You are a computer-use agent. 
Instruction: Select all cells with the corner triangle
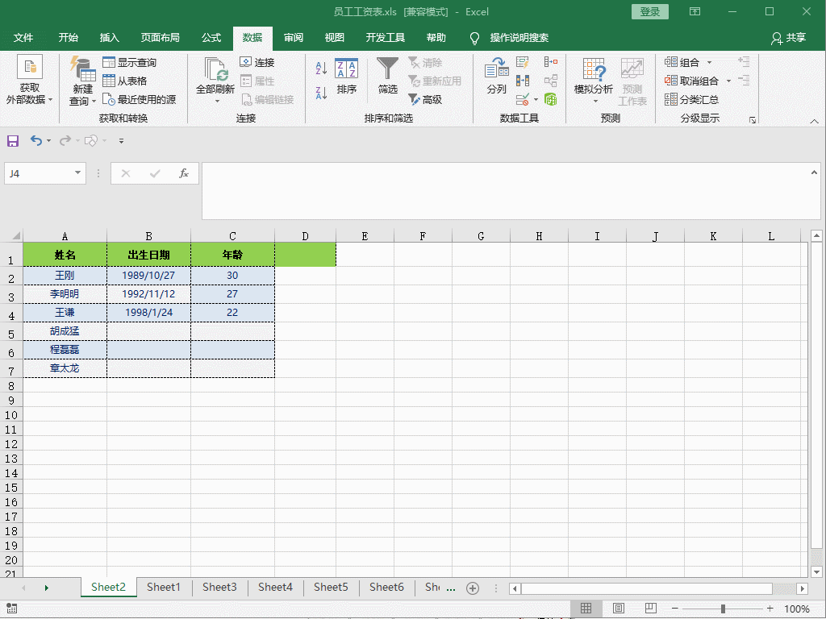tap(15, 235)
